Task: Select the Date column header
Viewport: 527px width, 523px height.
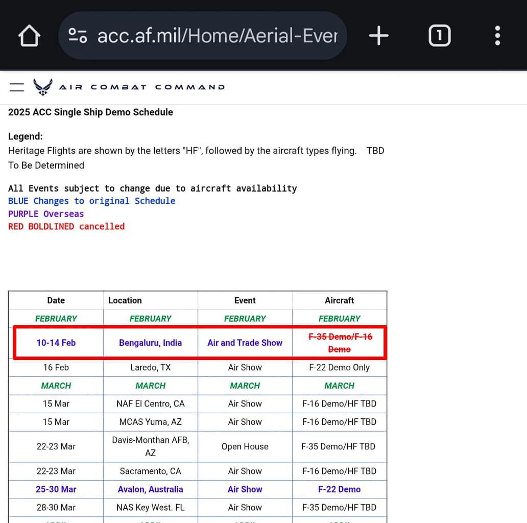Action: coord(56,300)
